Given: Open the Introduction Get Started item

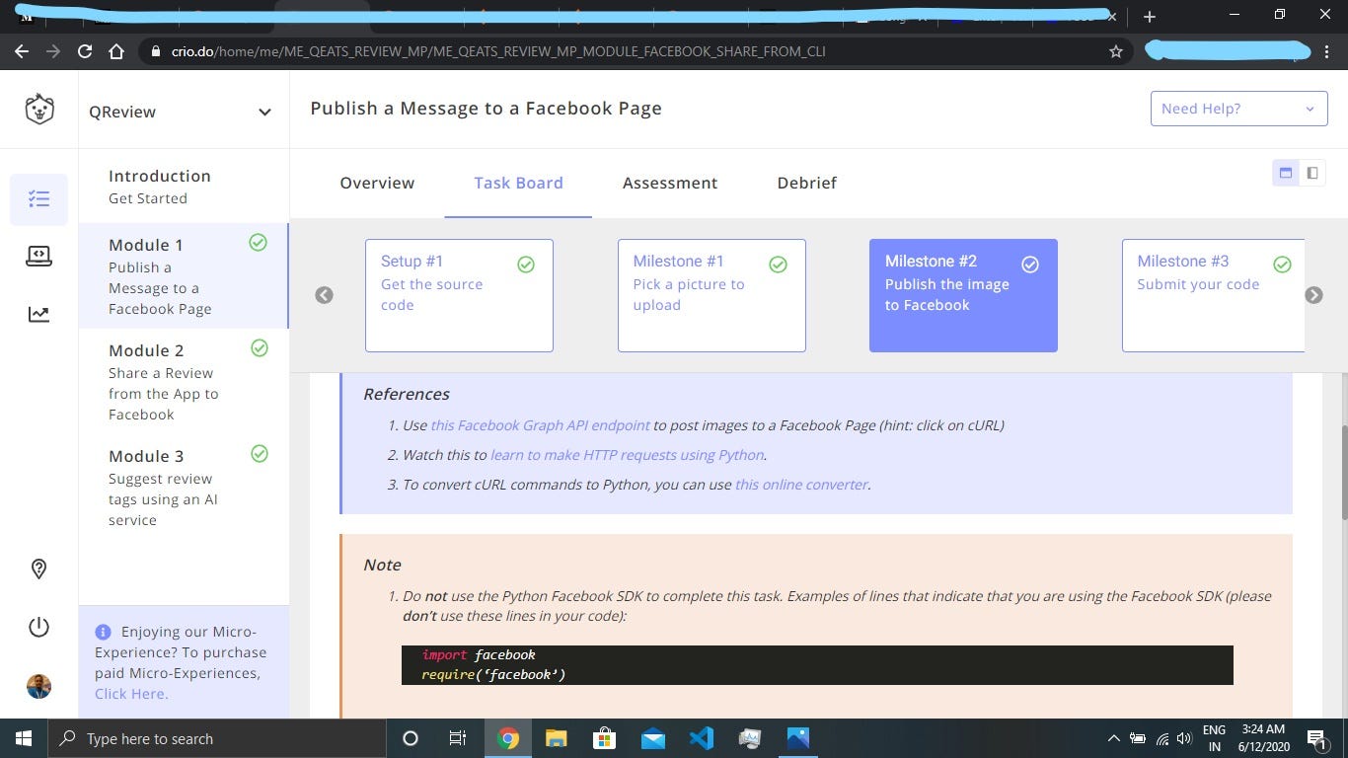Looking at the screenshot, I should point(184,187).
